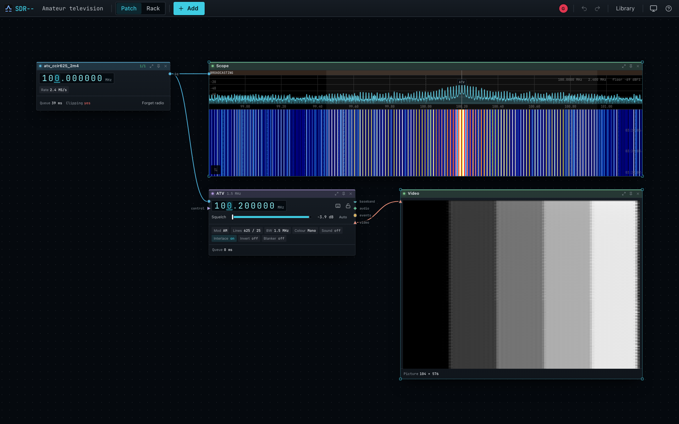Screen dimensions: 679x424
Task: Open the Mod AM selector
Action: (x=220, y=231)
